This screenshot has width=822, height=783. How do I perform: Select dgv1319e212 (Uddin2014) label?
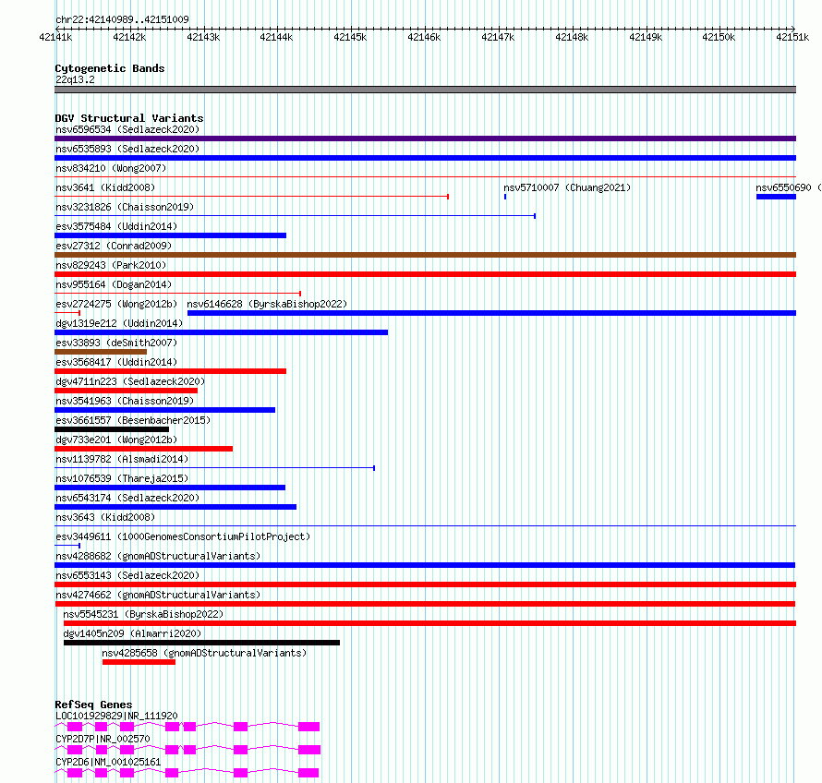[x=119, y=323]
